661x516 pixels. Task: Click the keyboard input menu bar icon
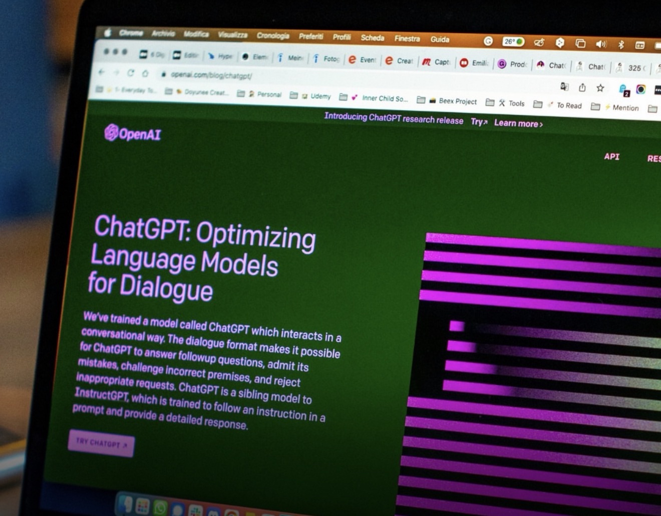tap(640, 45)
